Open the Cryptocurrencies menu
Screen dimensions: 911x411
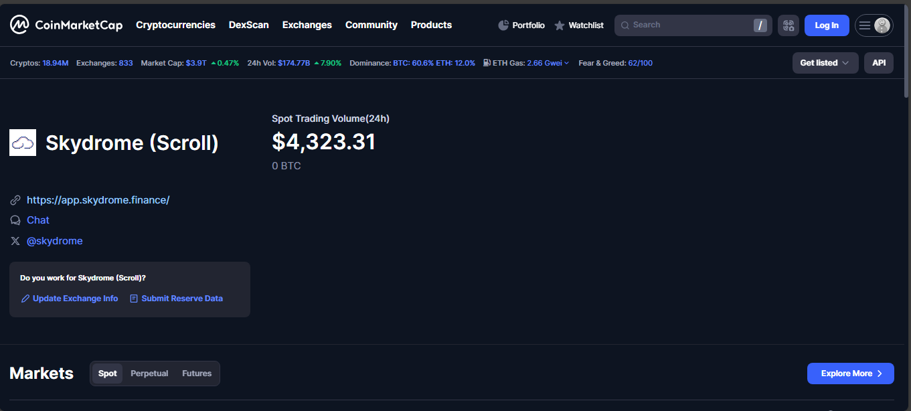(175, 25)
